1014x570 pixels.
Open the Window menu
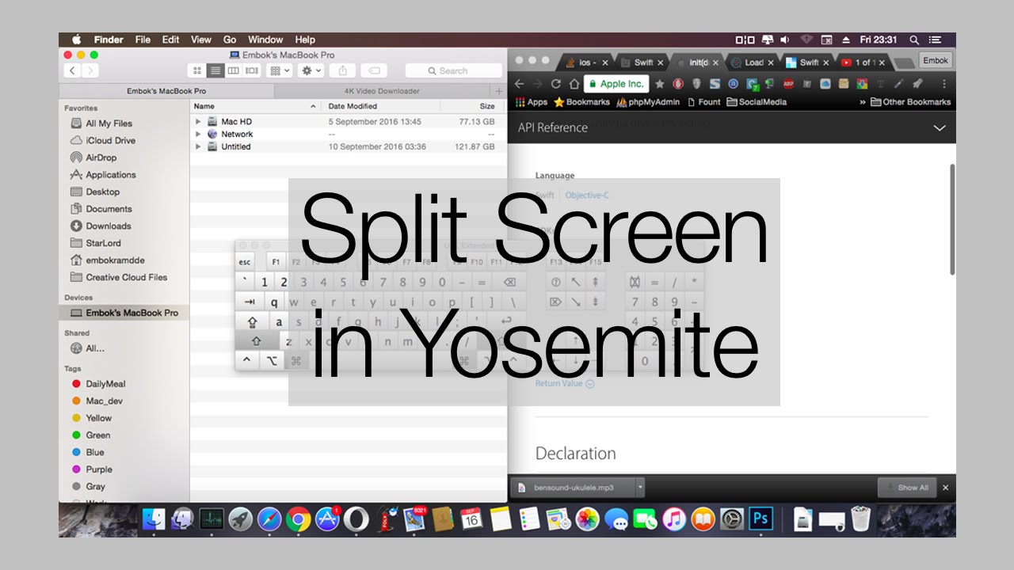point(265,40)
